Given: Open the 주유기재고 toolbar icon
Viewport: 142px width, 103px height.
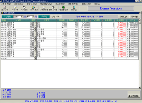Looking at the screenshot, I should coord(33,8).
